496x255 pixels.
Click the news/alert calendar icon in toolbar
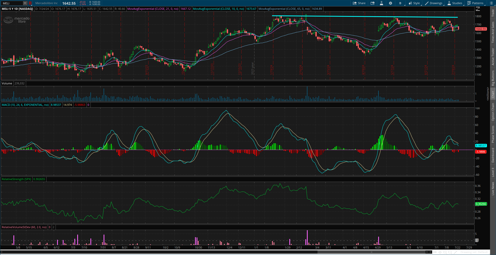click(x=373, y=3)
